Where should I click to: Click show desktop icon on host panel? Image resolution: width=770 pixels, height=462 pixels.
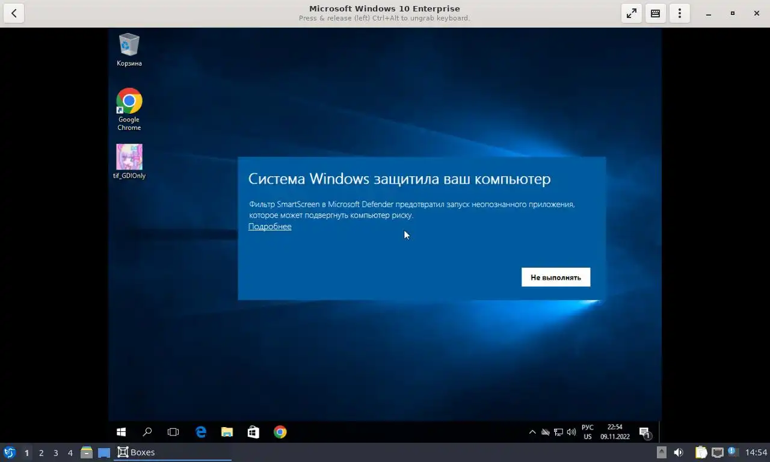click(104, 452)
